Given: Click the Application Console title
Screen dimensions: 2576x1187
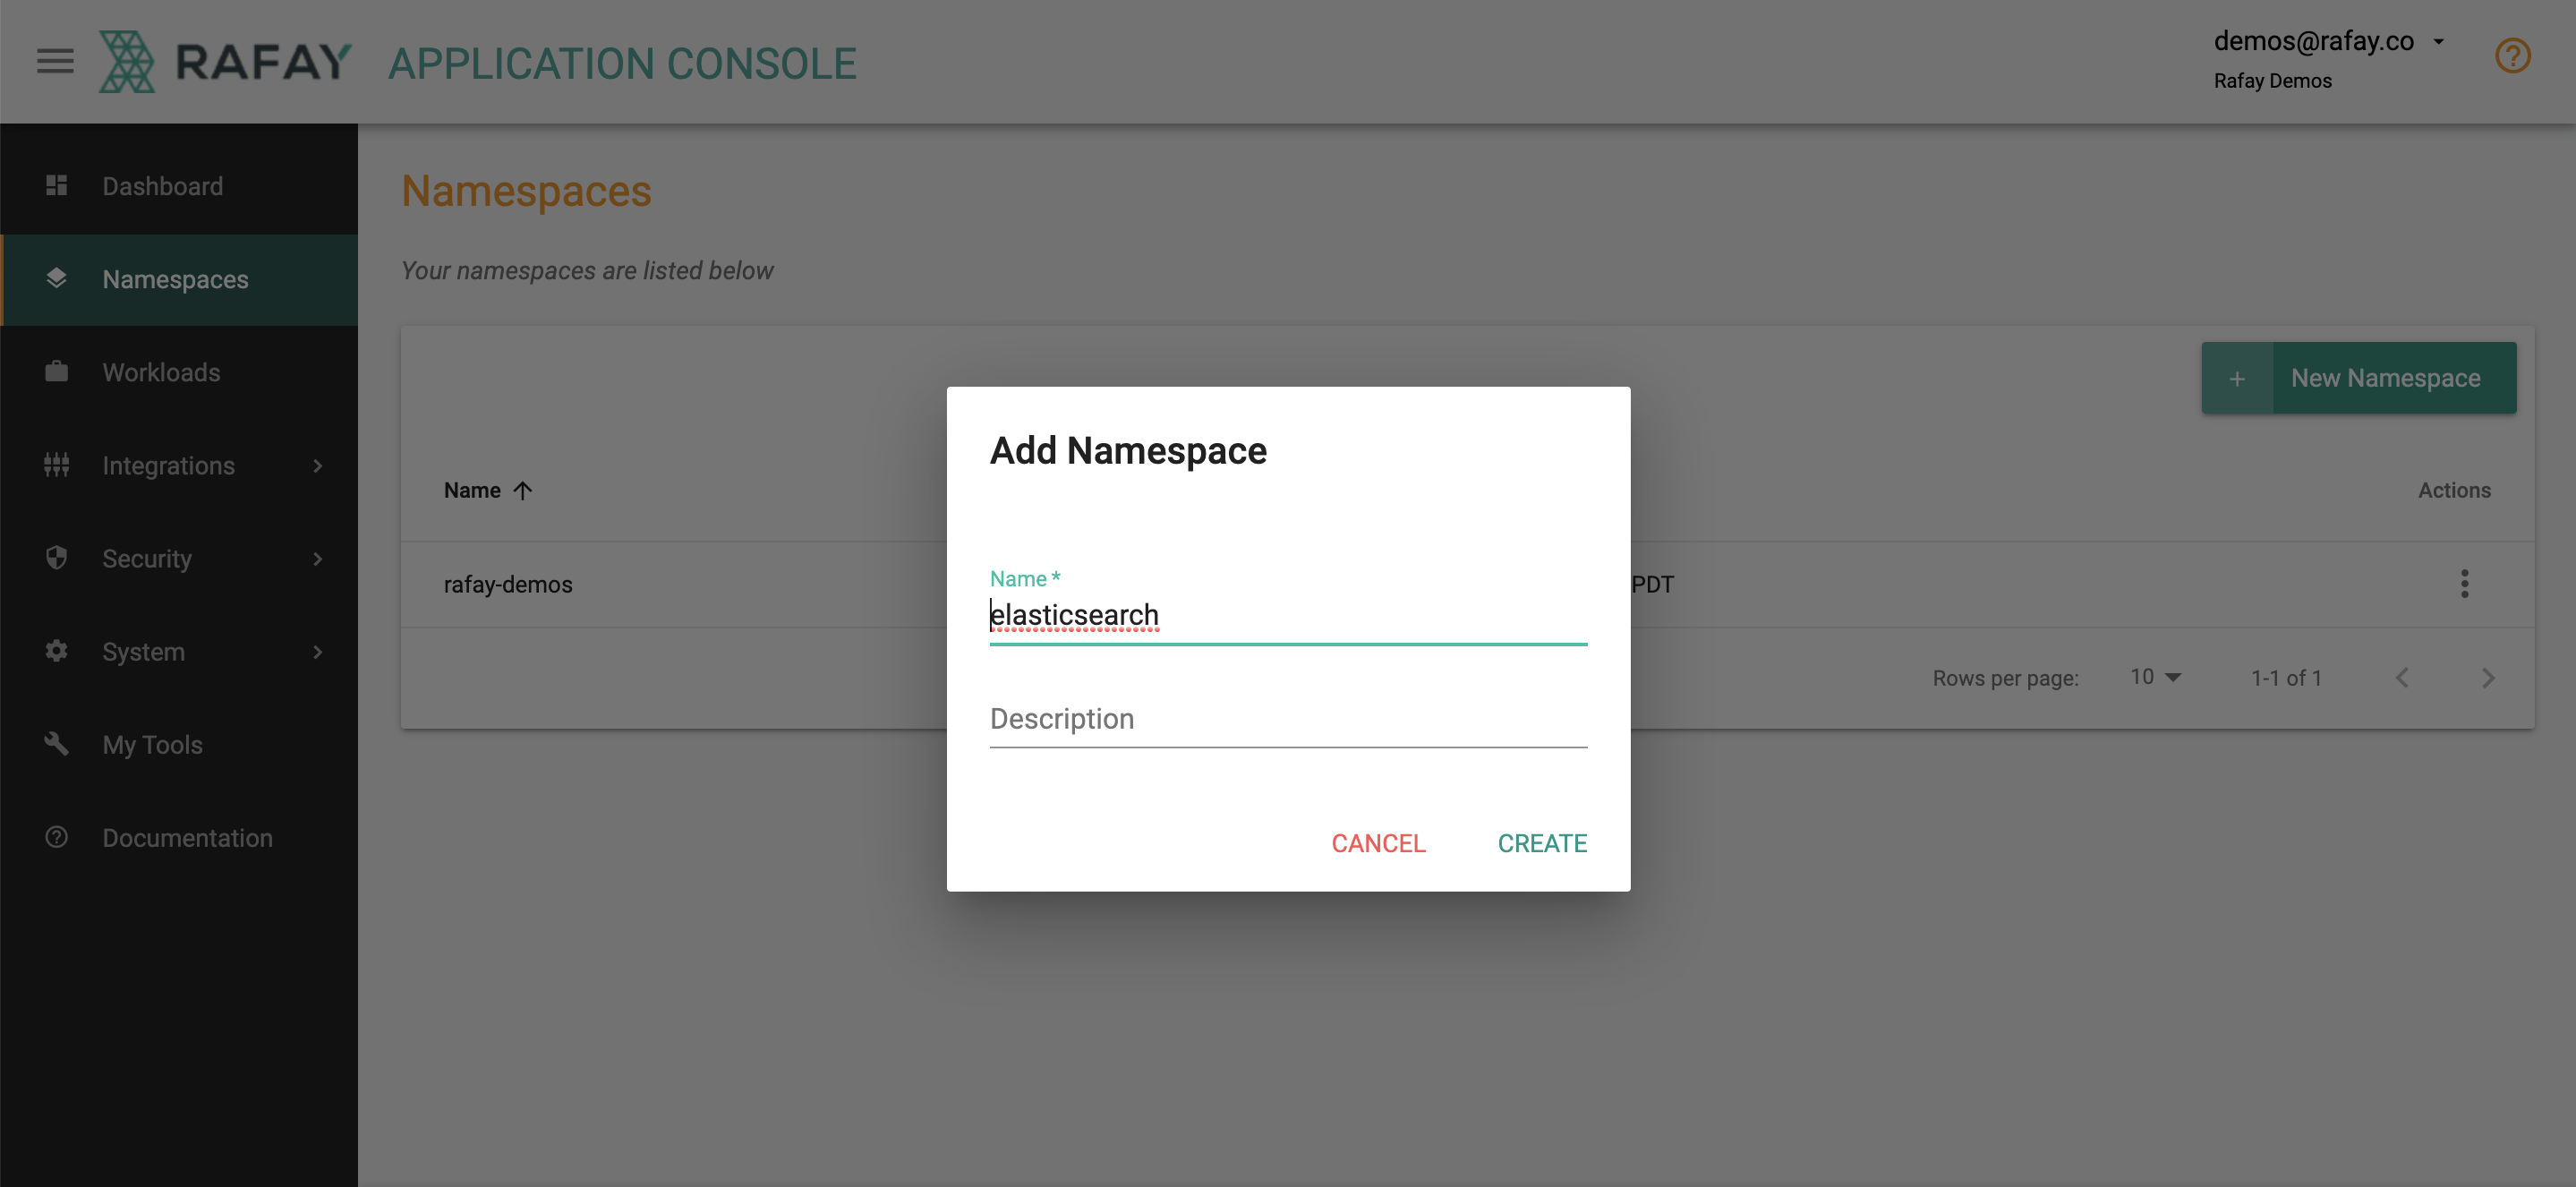Looking at the screenshot, I should [x=622, y=64].
